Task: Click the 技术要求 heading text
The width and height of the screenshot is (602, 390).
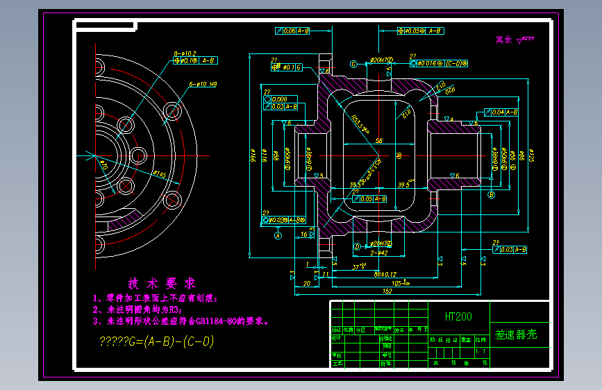Action: pyautogui.click(x=162, y=284)
